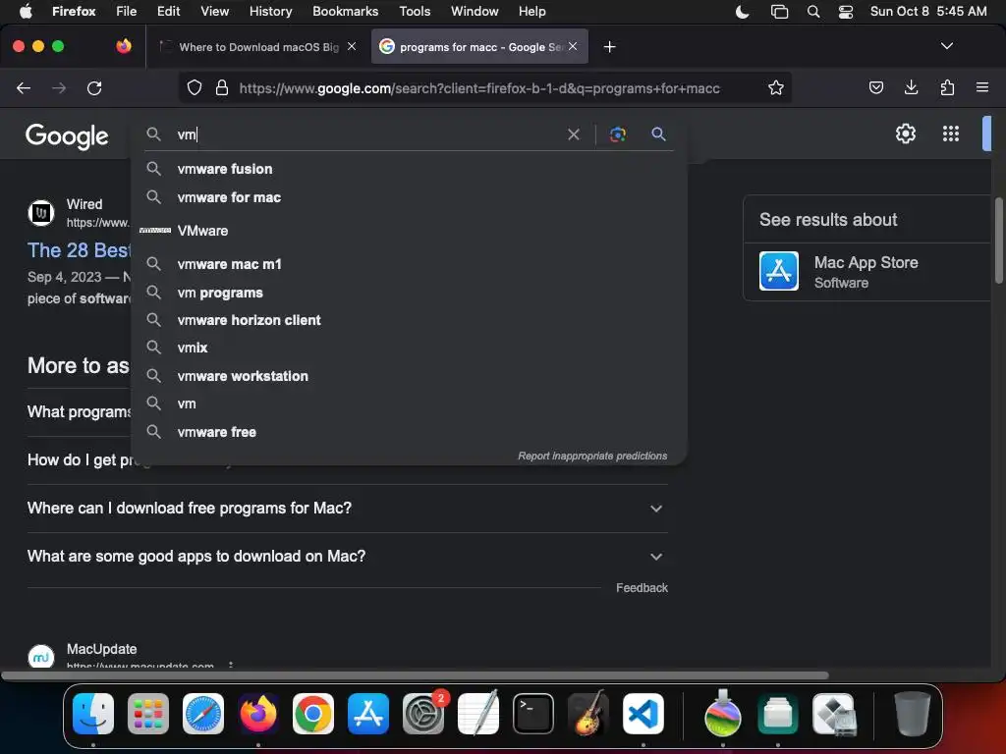
Task: Open the History menu
Action: 271,12
